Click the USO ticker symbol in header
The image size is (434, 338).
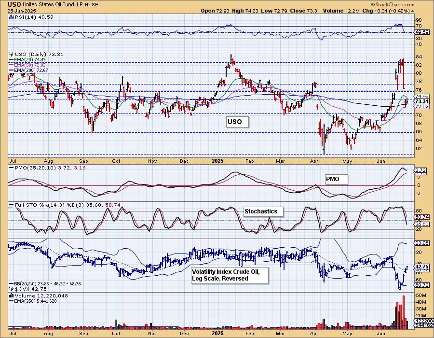(x=14, y=4)
